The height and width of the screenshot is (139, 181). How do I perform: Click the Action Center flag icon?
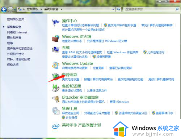click(x=55, y=23)
